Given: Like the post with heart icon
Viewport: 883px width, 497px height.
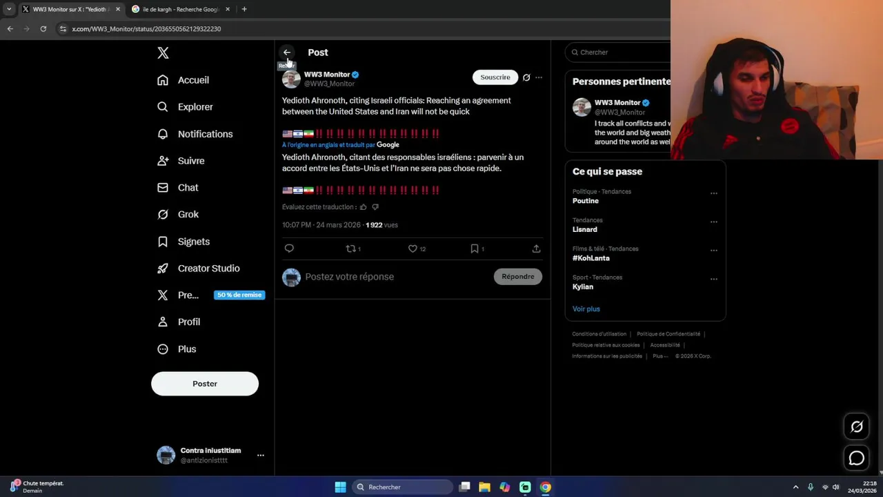Looking at the screenshot, I should (413, 248).
